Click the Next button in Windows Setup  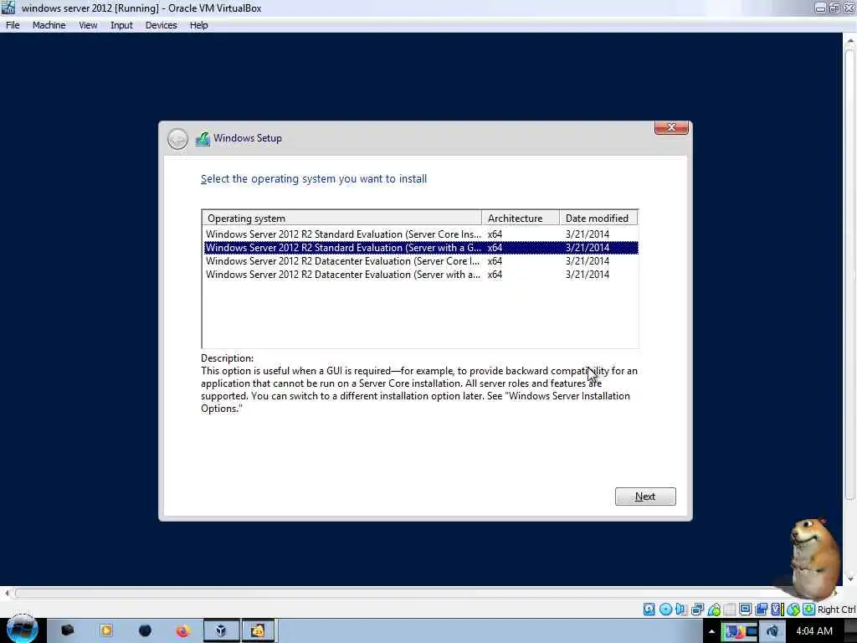(x=645, y=496)
